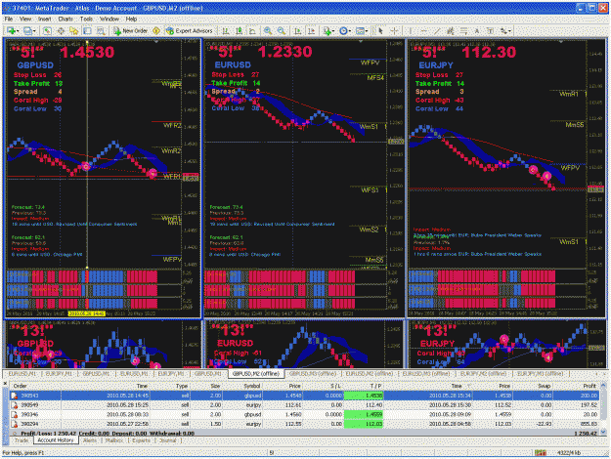This screenshot has height=459, width=611.
Task: Toggle the Expert Advisors button
Action: pos(190,30)
